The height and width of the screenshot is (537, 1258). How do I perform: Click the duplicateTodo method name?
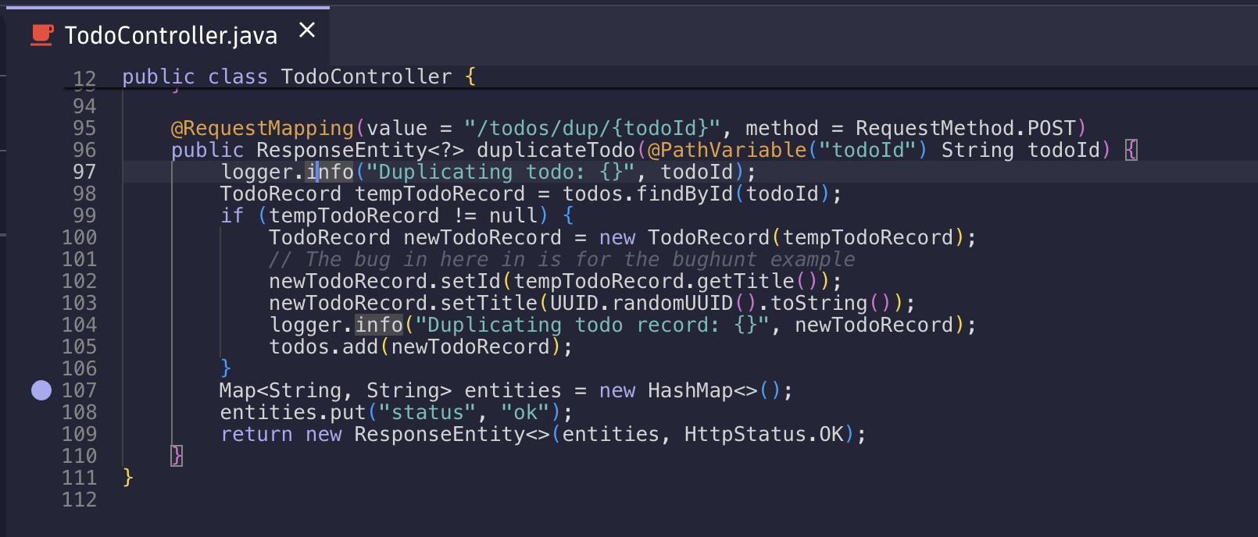click(x=556, y=150)
